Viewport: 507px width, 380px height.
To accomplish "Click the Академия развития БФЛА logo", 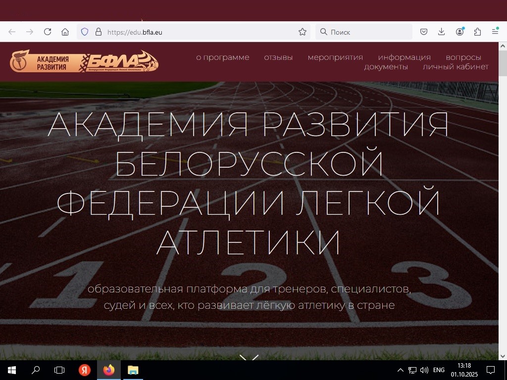I will click(x=84, y=61).
